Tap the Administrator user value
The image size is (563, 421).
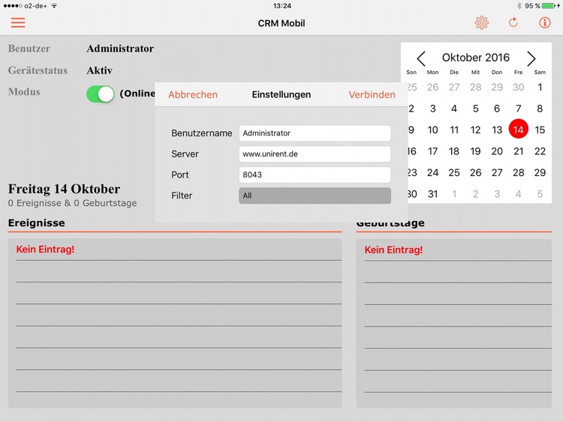[x=120, y=49]
